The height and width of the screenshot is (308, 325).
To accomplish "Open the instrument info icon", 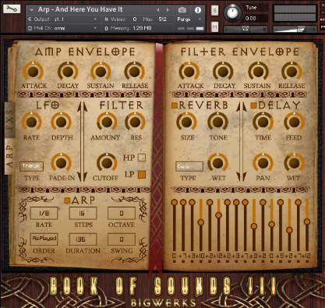I will click(198, 10).
